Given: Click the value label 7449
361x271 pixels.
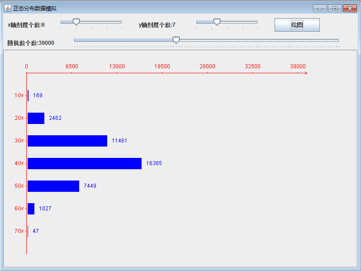Looking at the screenshot, I should click(90, 186).
